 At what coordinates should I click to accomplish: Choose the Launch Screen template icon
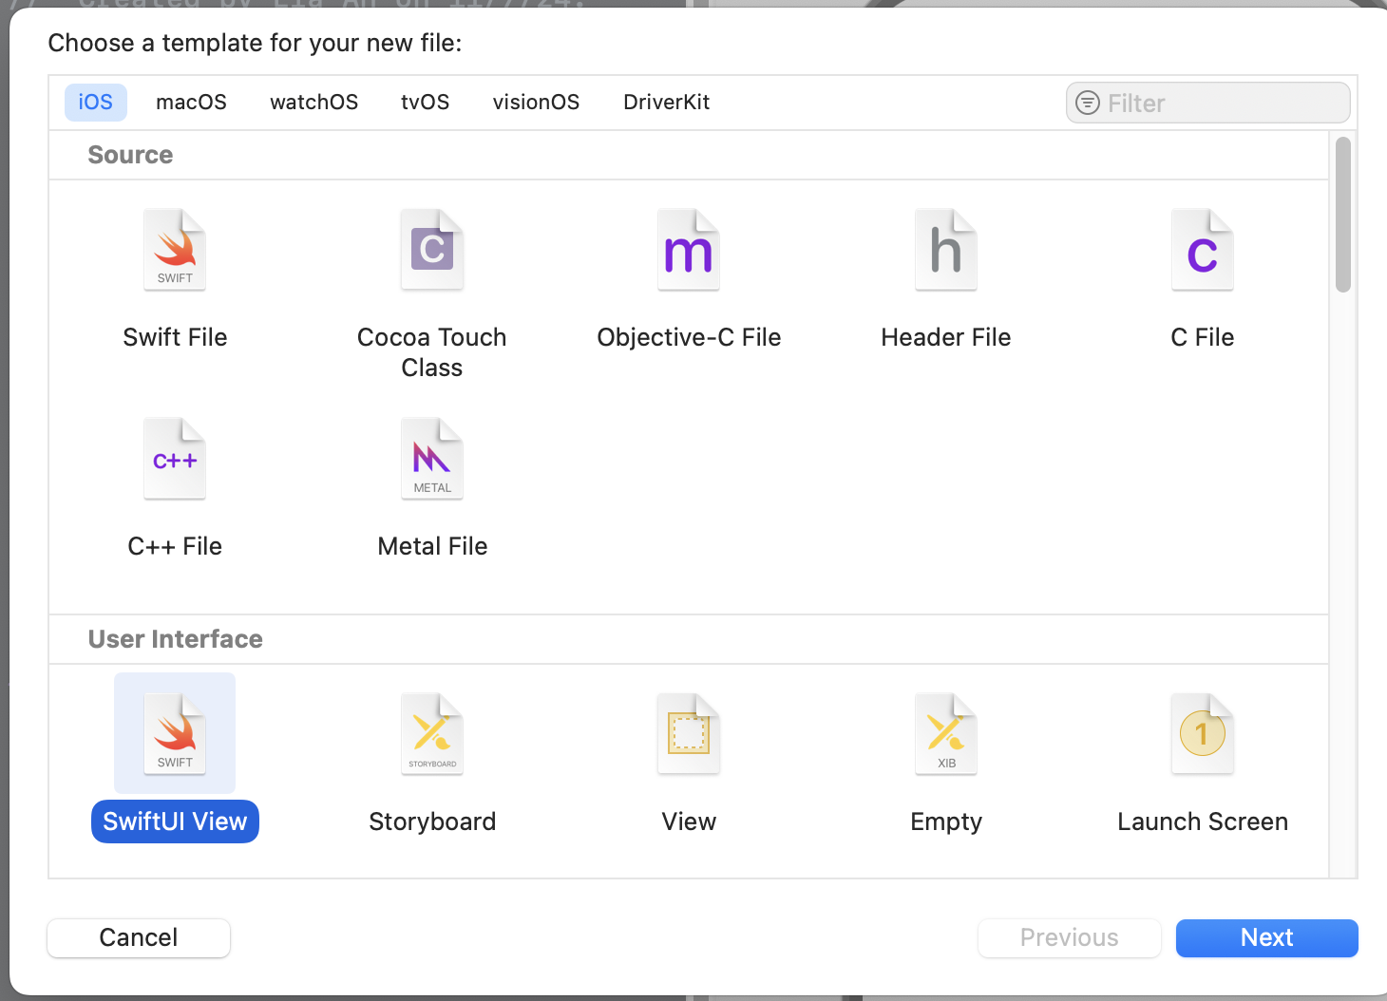1203,734
